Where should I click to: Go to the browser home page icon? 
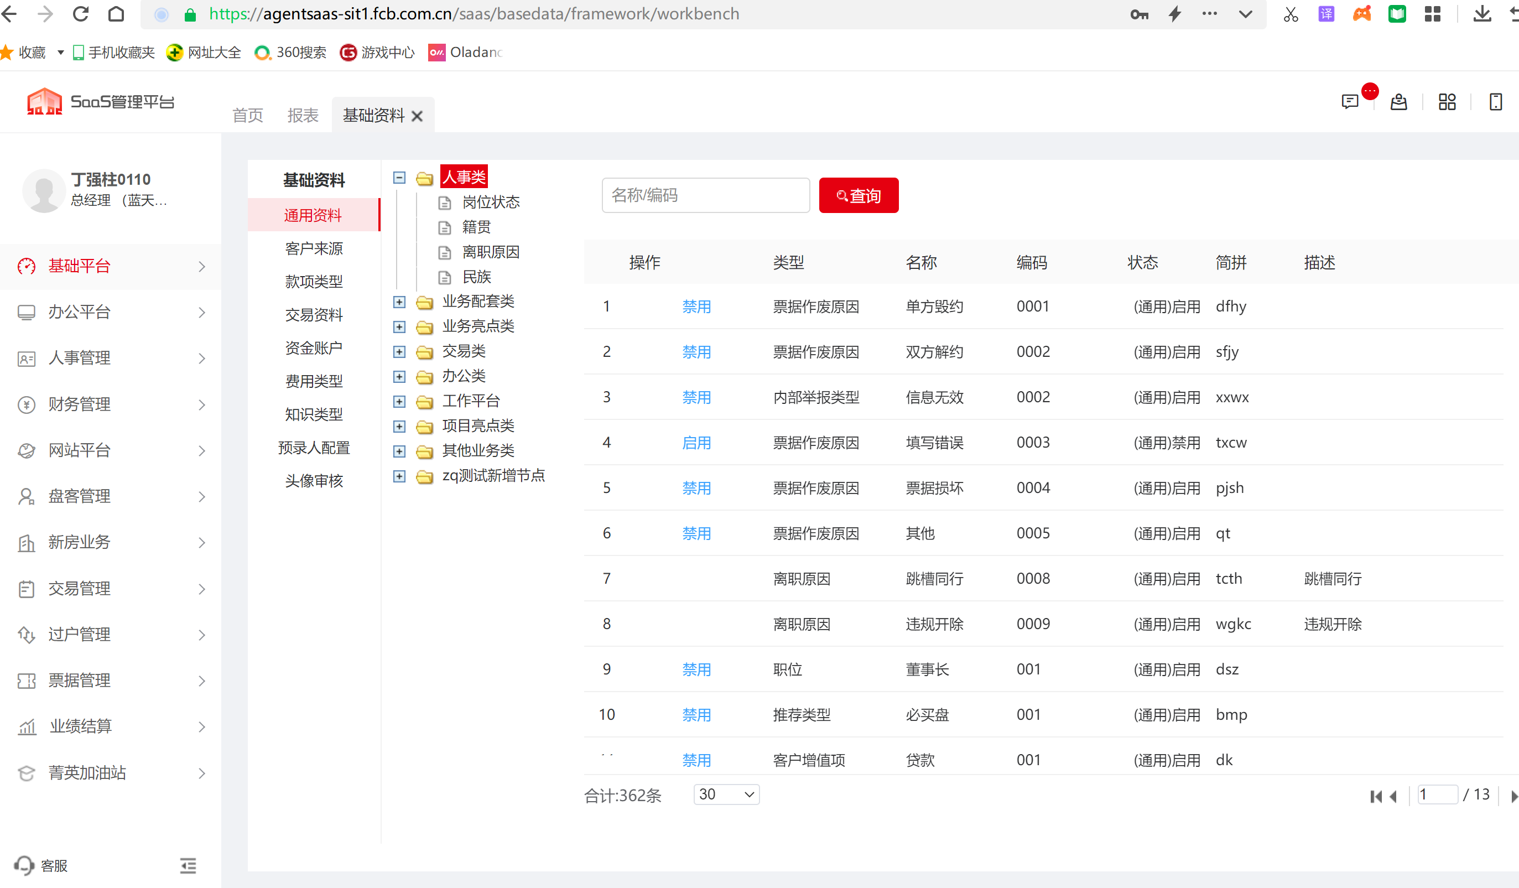pyautogui.click(x=116, y=14)
